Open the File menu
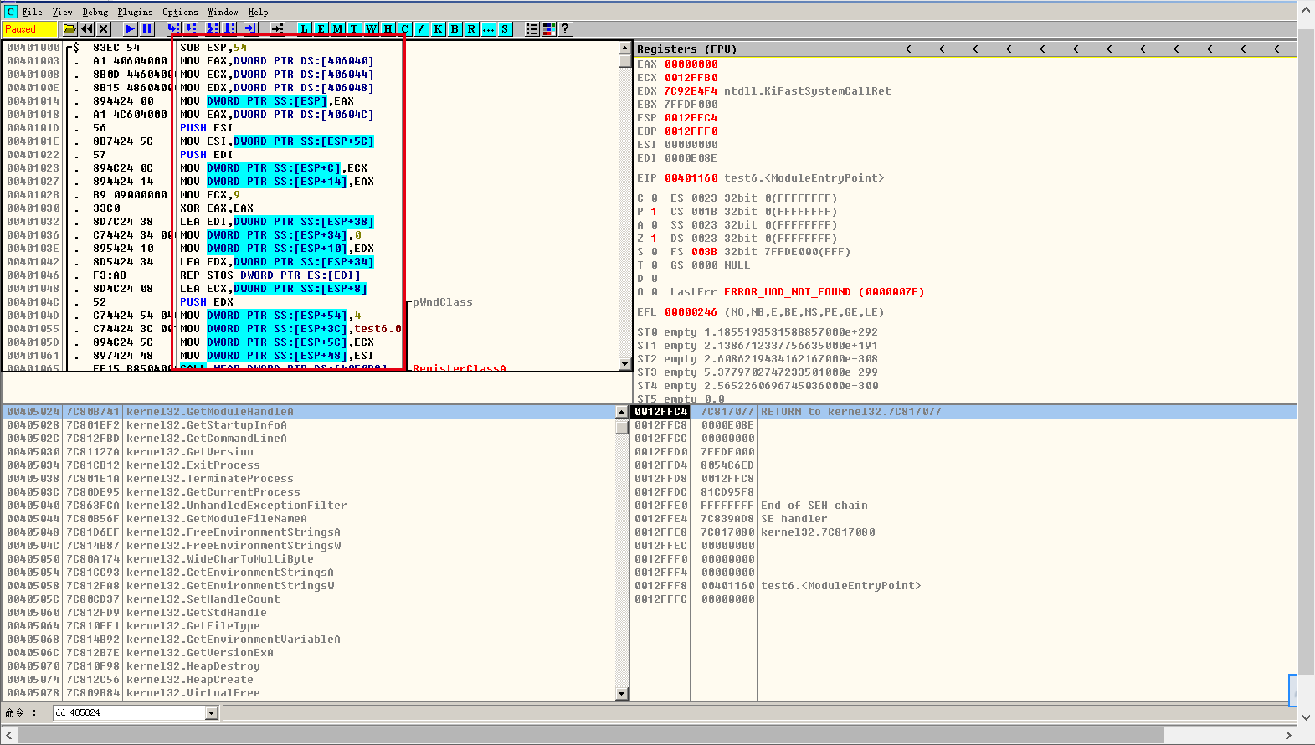1315x745 pixels. [x=32, y=12]
